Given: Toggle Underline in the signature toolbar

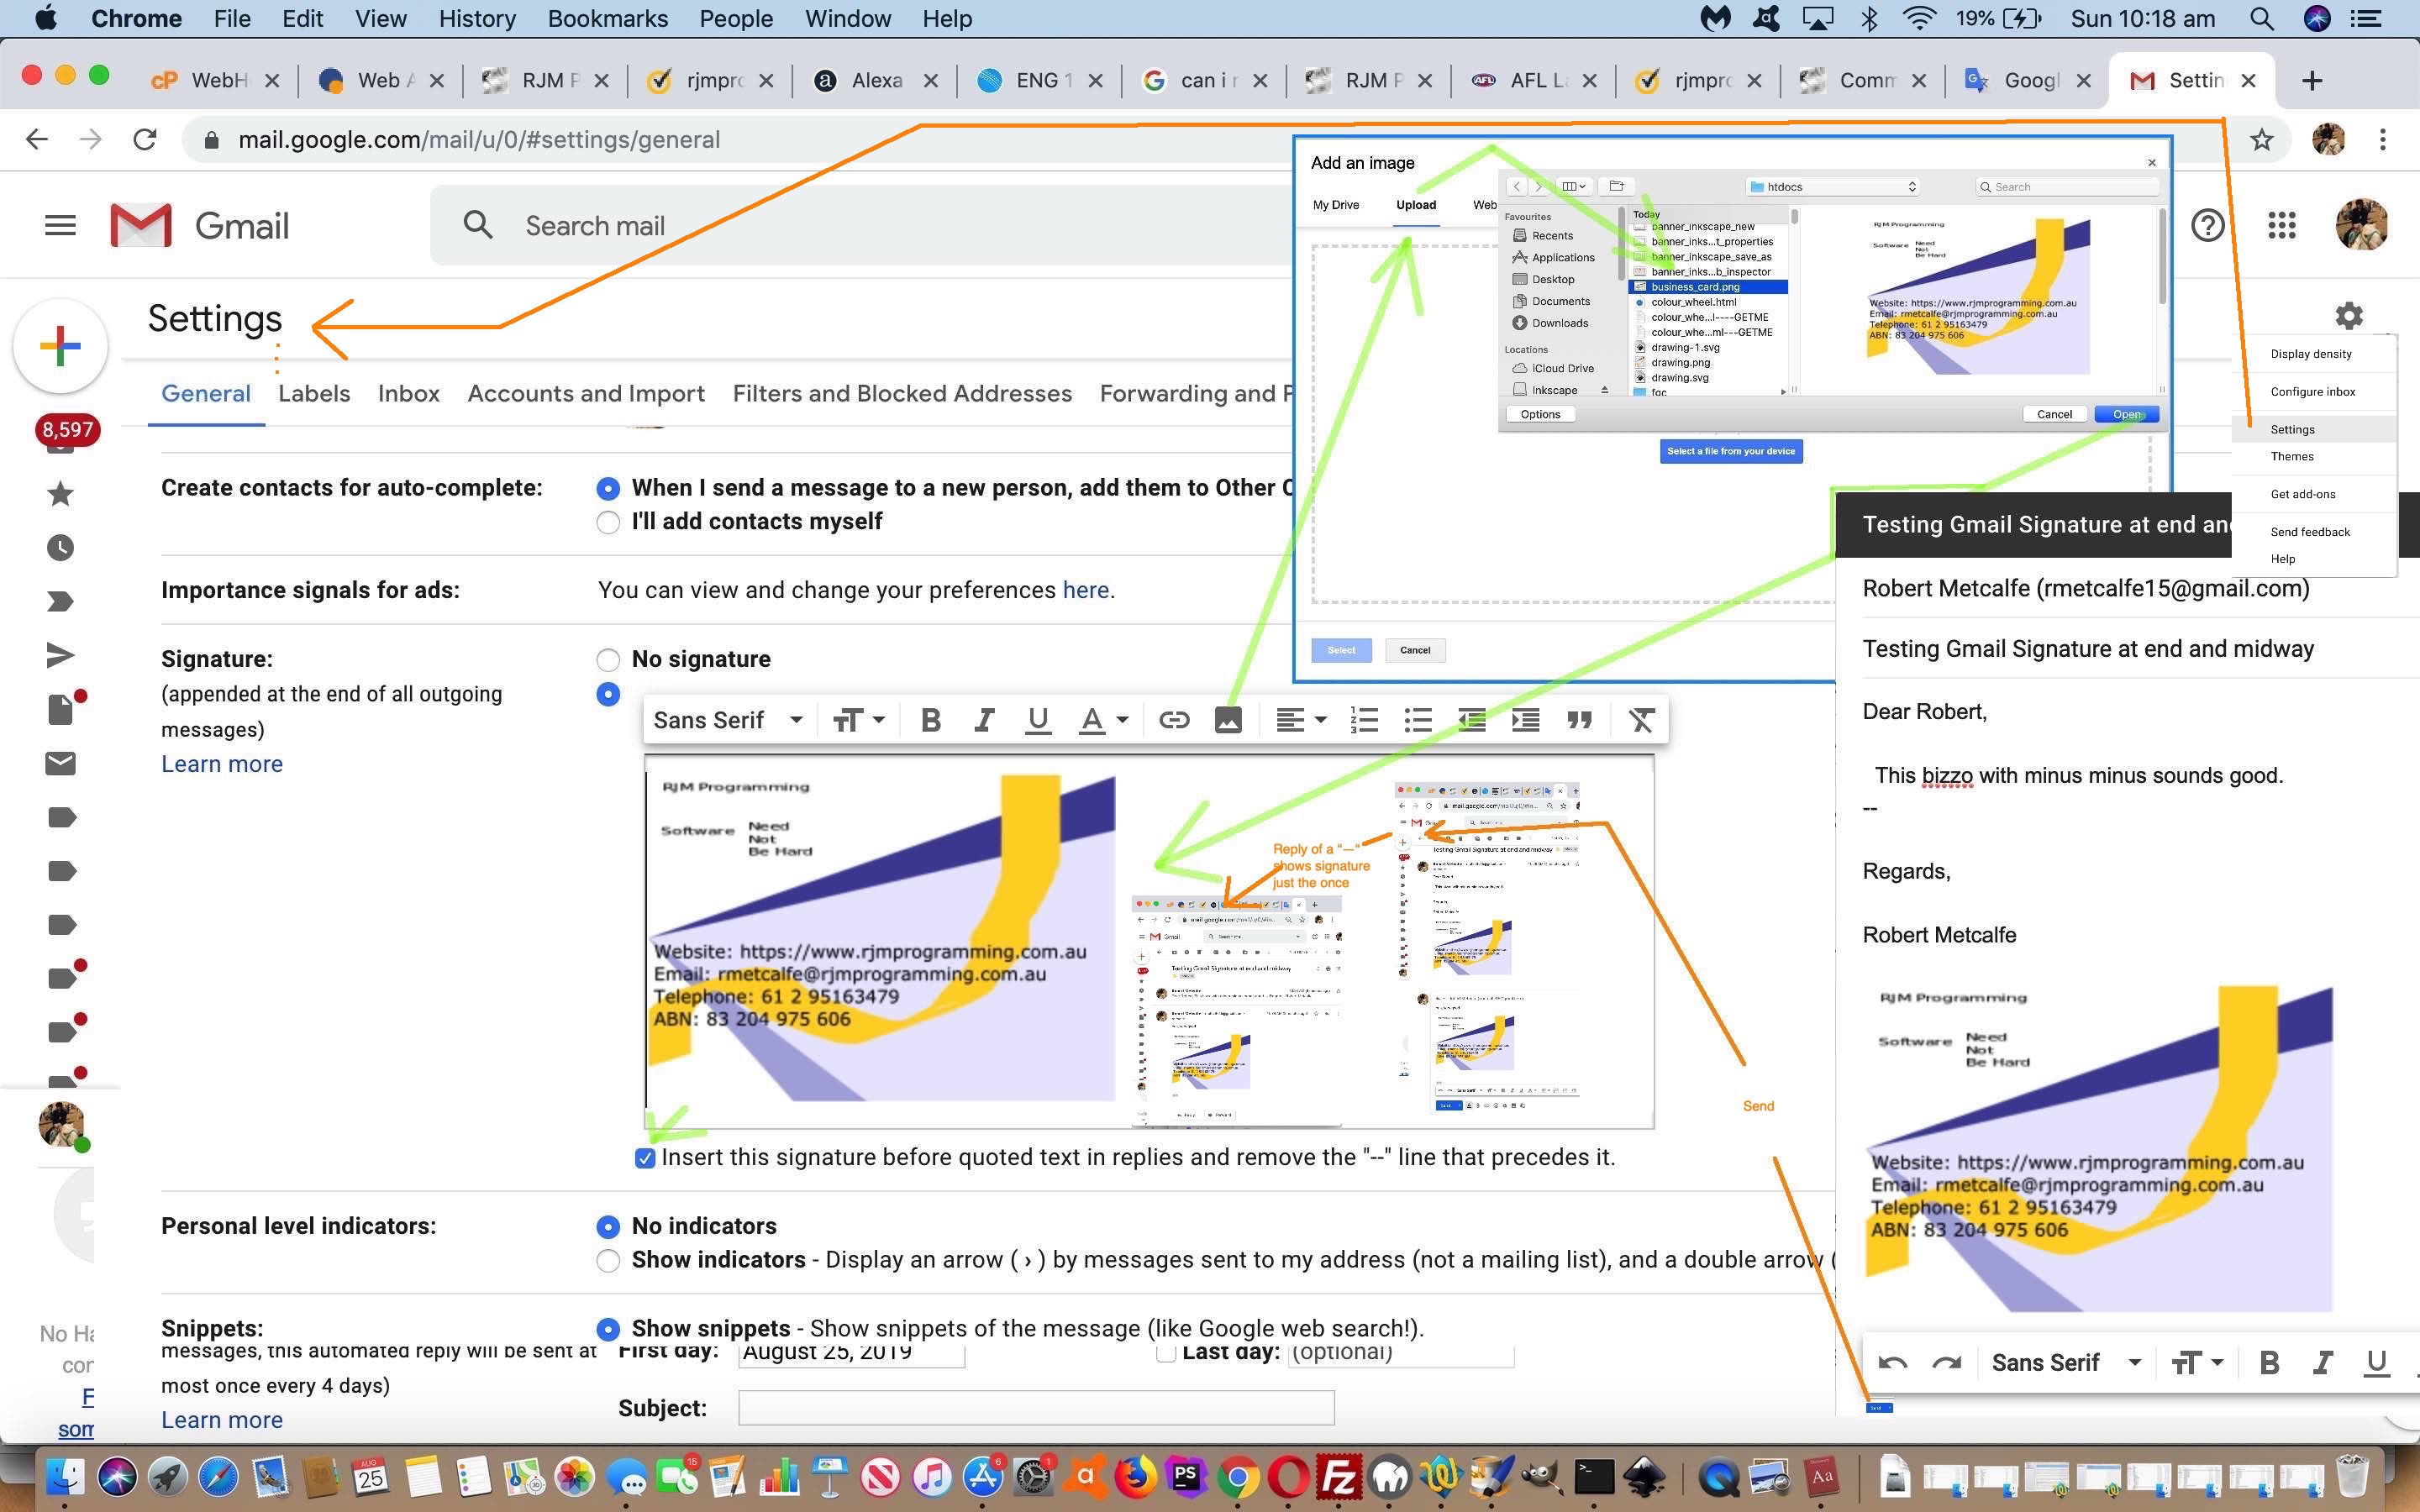Looking at the screenshot, I should [1038, 720].
